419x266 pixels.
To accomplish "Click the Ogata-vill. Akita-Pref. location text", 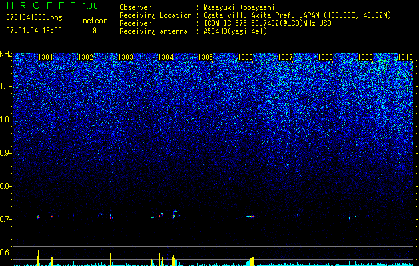I will point(297,15).
